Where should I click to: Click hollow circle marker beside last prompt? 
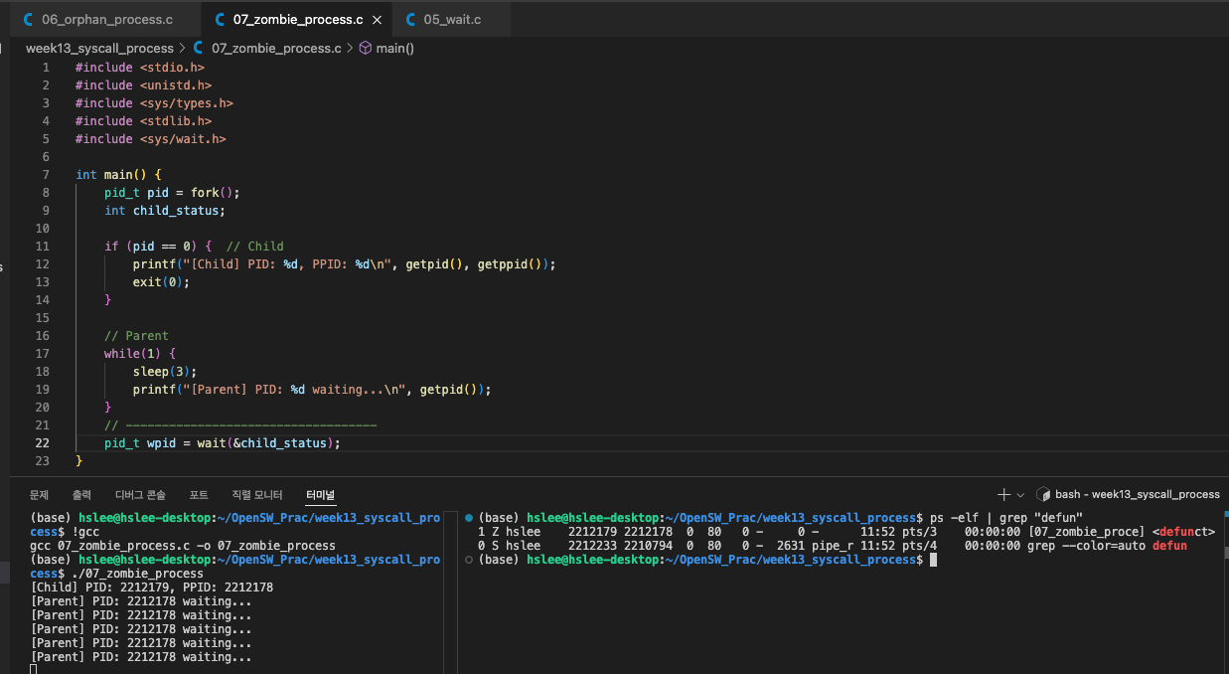pyautogui.click(x=468, y=560)
